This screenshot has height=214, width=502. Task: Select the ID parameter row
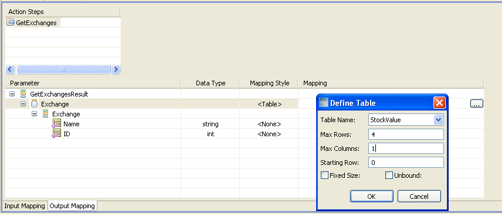click(67, 134)
